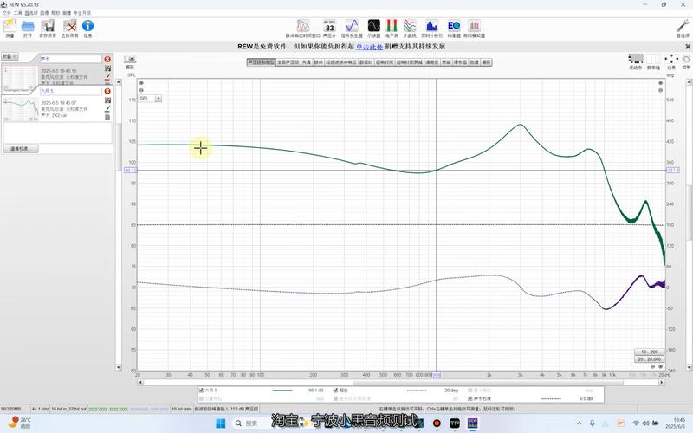Image resolution: width=693 pixels, height=433 pixels.
Task: Open the Windows Start menu
Action: pyautogui.click(x=221, y=423)
